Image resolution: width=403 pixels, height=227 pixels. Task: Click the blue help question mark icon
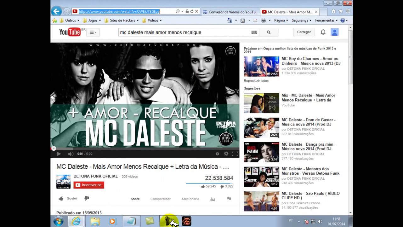[x=343, y=20]
